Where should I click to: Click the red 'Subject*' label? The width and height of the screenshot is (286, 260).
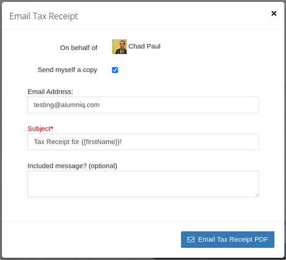click(40, 129)
